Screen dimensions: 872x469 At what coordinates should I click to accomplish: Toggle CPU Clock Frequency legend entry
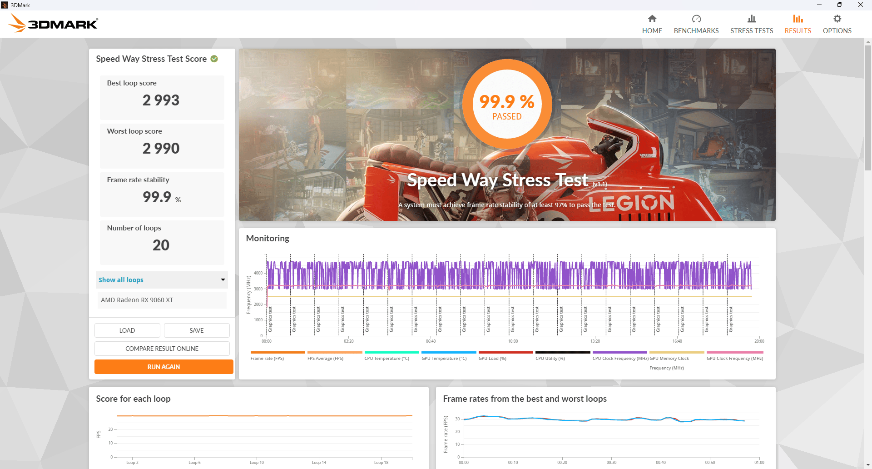620,356
